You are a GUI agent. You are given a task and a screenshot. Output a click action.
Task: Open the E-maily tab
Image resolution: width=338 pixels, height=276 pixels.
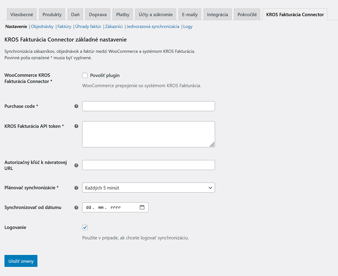[x=190, y=15]
